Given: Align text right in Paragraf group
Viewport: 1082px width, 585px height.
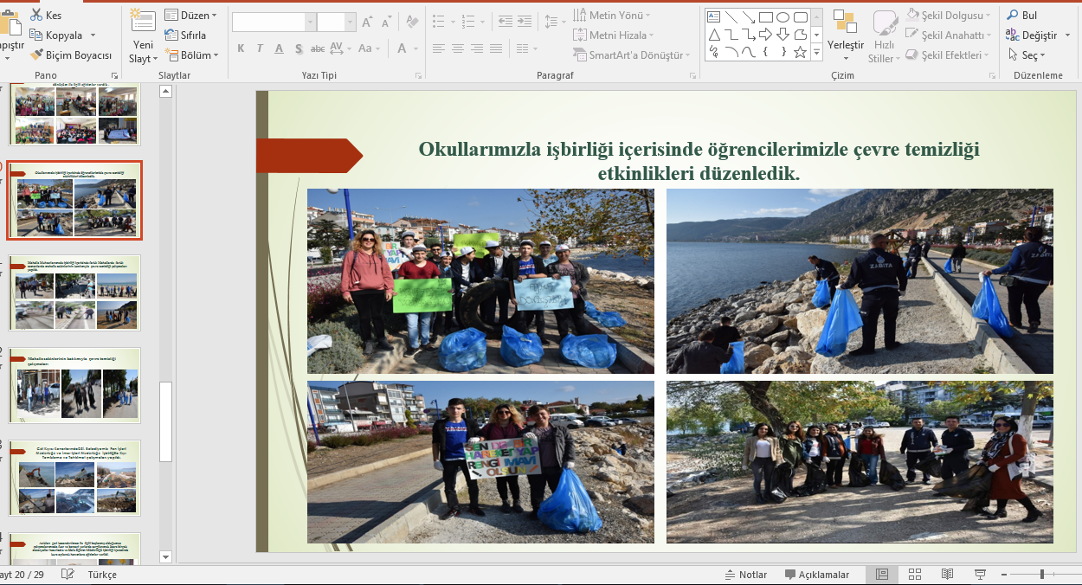Looking at the screenshot, I should [x=476, y=48].
